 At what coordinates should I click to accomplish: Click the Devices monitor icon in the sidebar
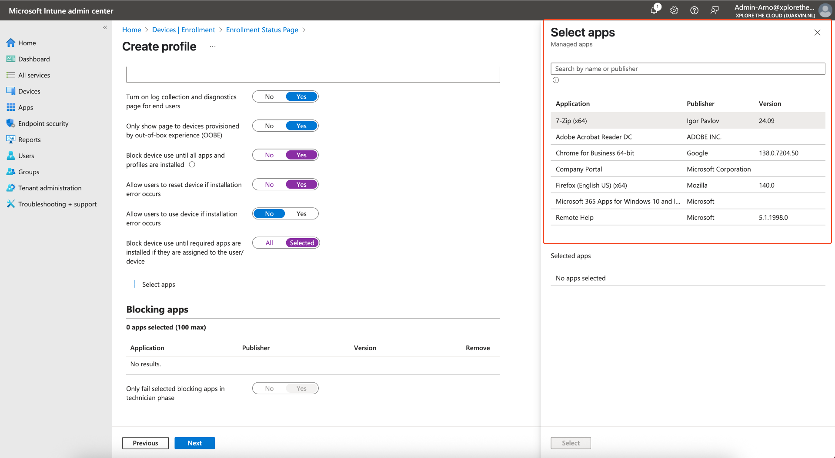pyautogui.click(x=11, y=91)
